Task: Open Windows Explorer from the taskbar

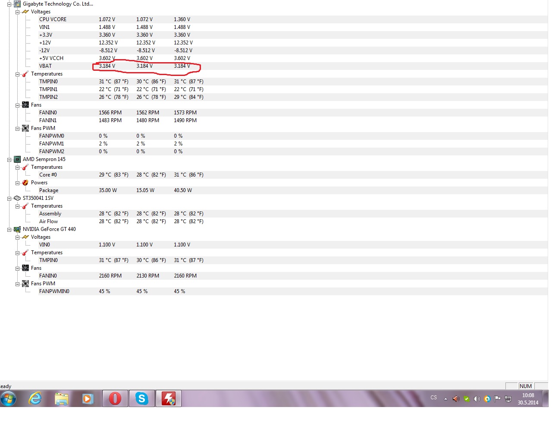Action: tap(62, 398)
